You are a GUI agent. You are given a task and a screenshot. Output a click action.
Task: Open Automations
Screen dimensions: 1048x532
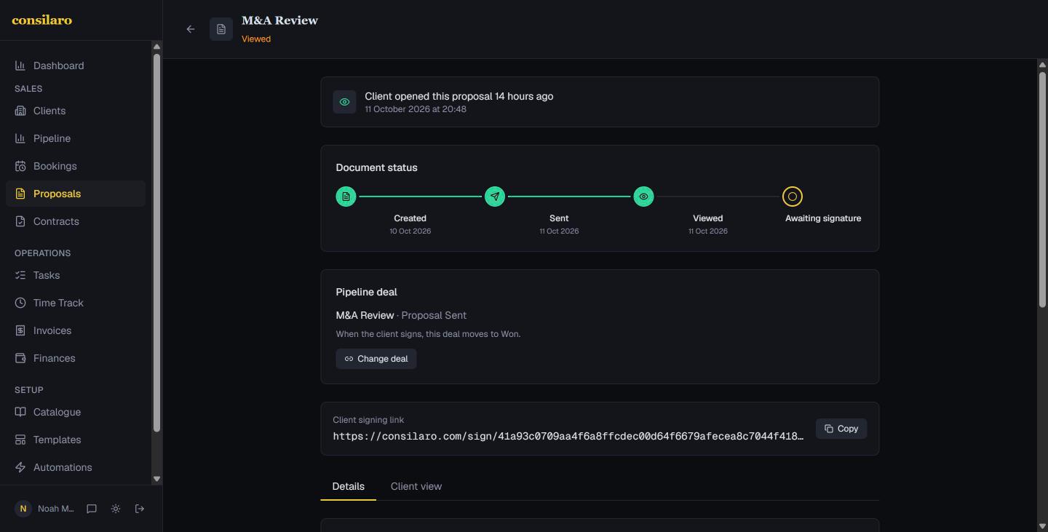coord(76,467)
